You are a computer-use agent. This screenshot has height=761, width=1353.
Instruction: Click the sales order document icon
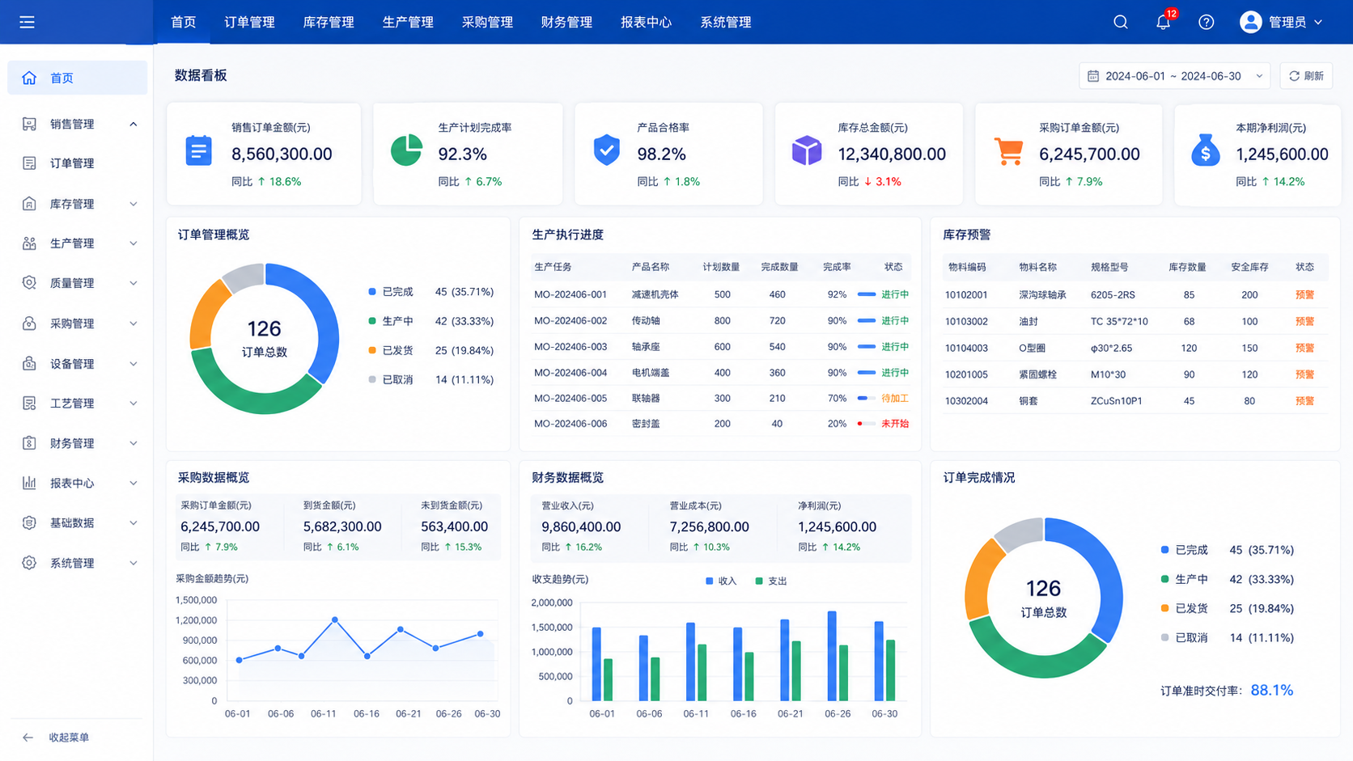click(198, 150)
